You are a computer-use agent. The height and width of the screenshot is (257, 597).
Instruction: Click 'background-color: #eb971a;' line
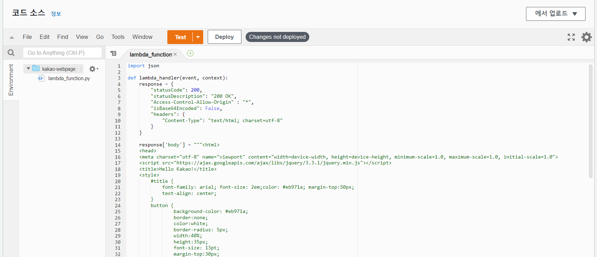[211, 212]
